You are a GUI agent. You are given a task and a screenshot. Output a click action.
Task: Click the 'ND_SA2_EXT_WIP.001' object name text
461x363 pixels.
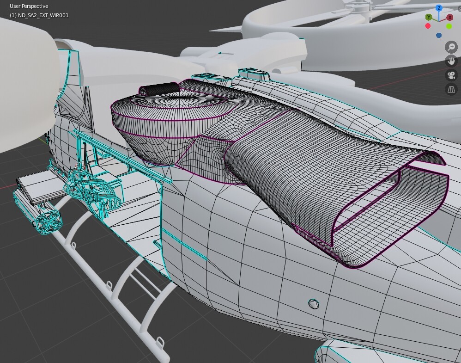[43, 15]
